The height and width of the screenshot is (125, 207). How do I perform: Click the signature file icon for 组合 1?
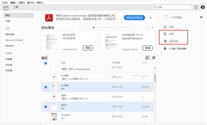coord(54,97)
